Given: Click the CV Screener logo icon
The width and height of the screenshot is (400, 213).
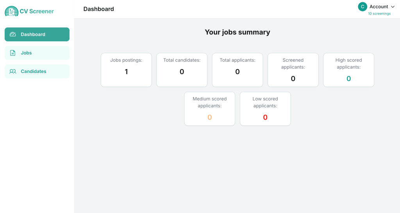Looking at the screenshot, I should pos(11,11).
